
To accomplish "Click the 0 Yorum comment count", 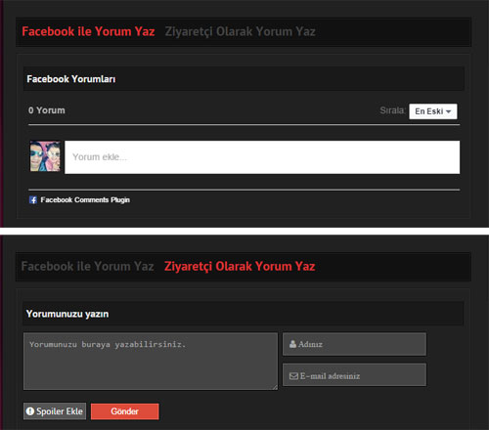I will 47,110.
